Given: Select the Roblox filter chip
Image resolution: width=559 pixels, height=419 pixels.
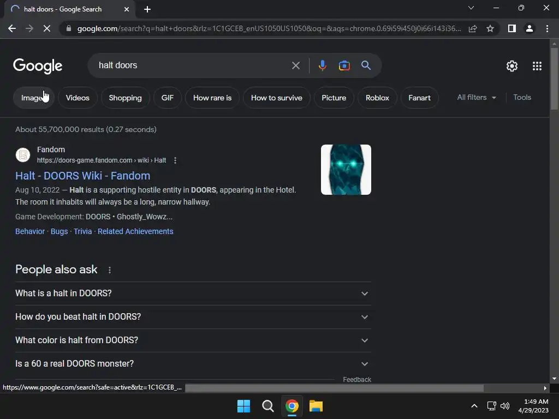Looking at the screenshot, I should [x=377, y=98].
